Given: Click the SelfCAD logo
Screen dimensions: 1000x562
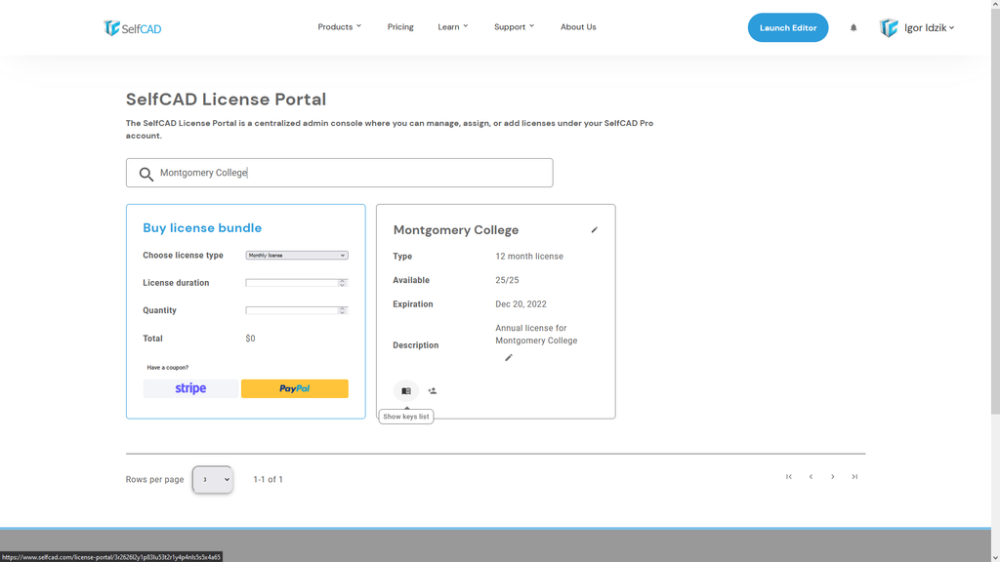Looking at the screenshot, I should pyautogui.click(x=133, y=28).
